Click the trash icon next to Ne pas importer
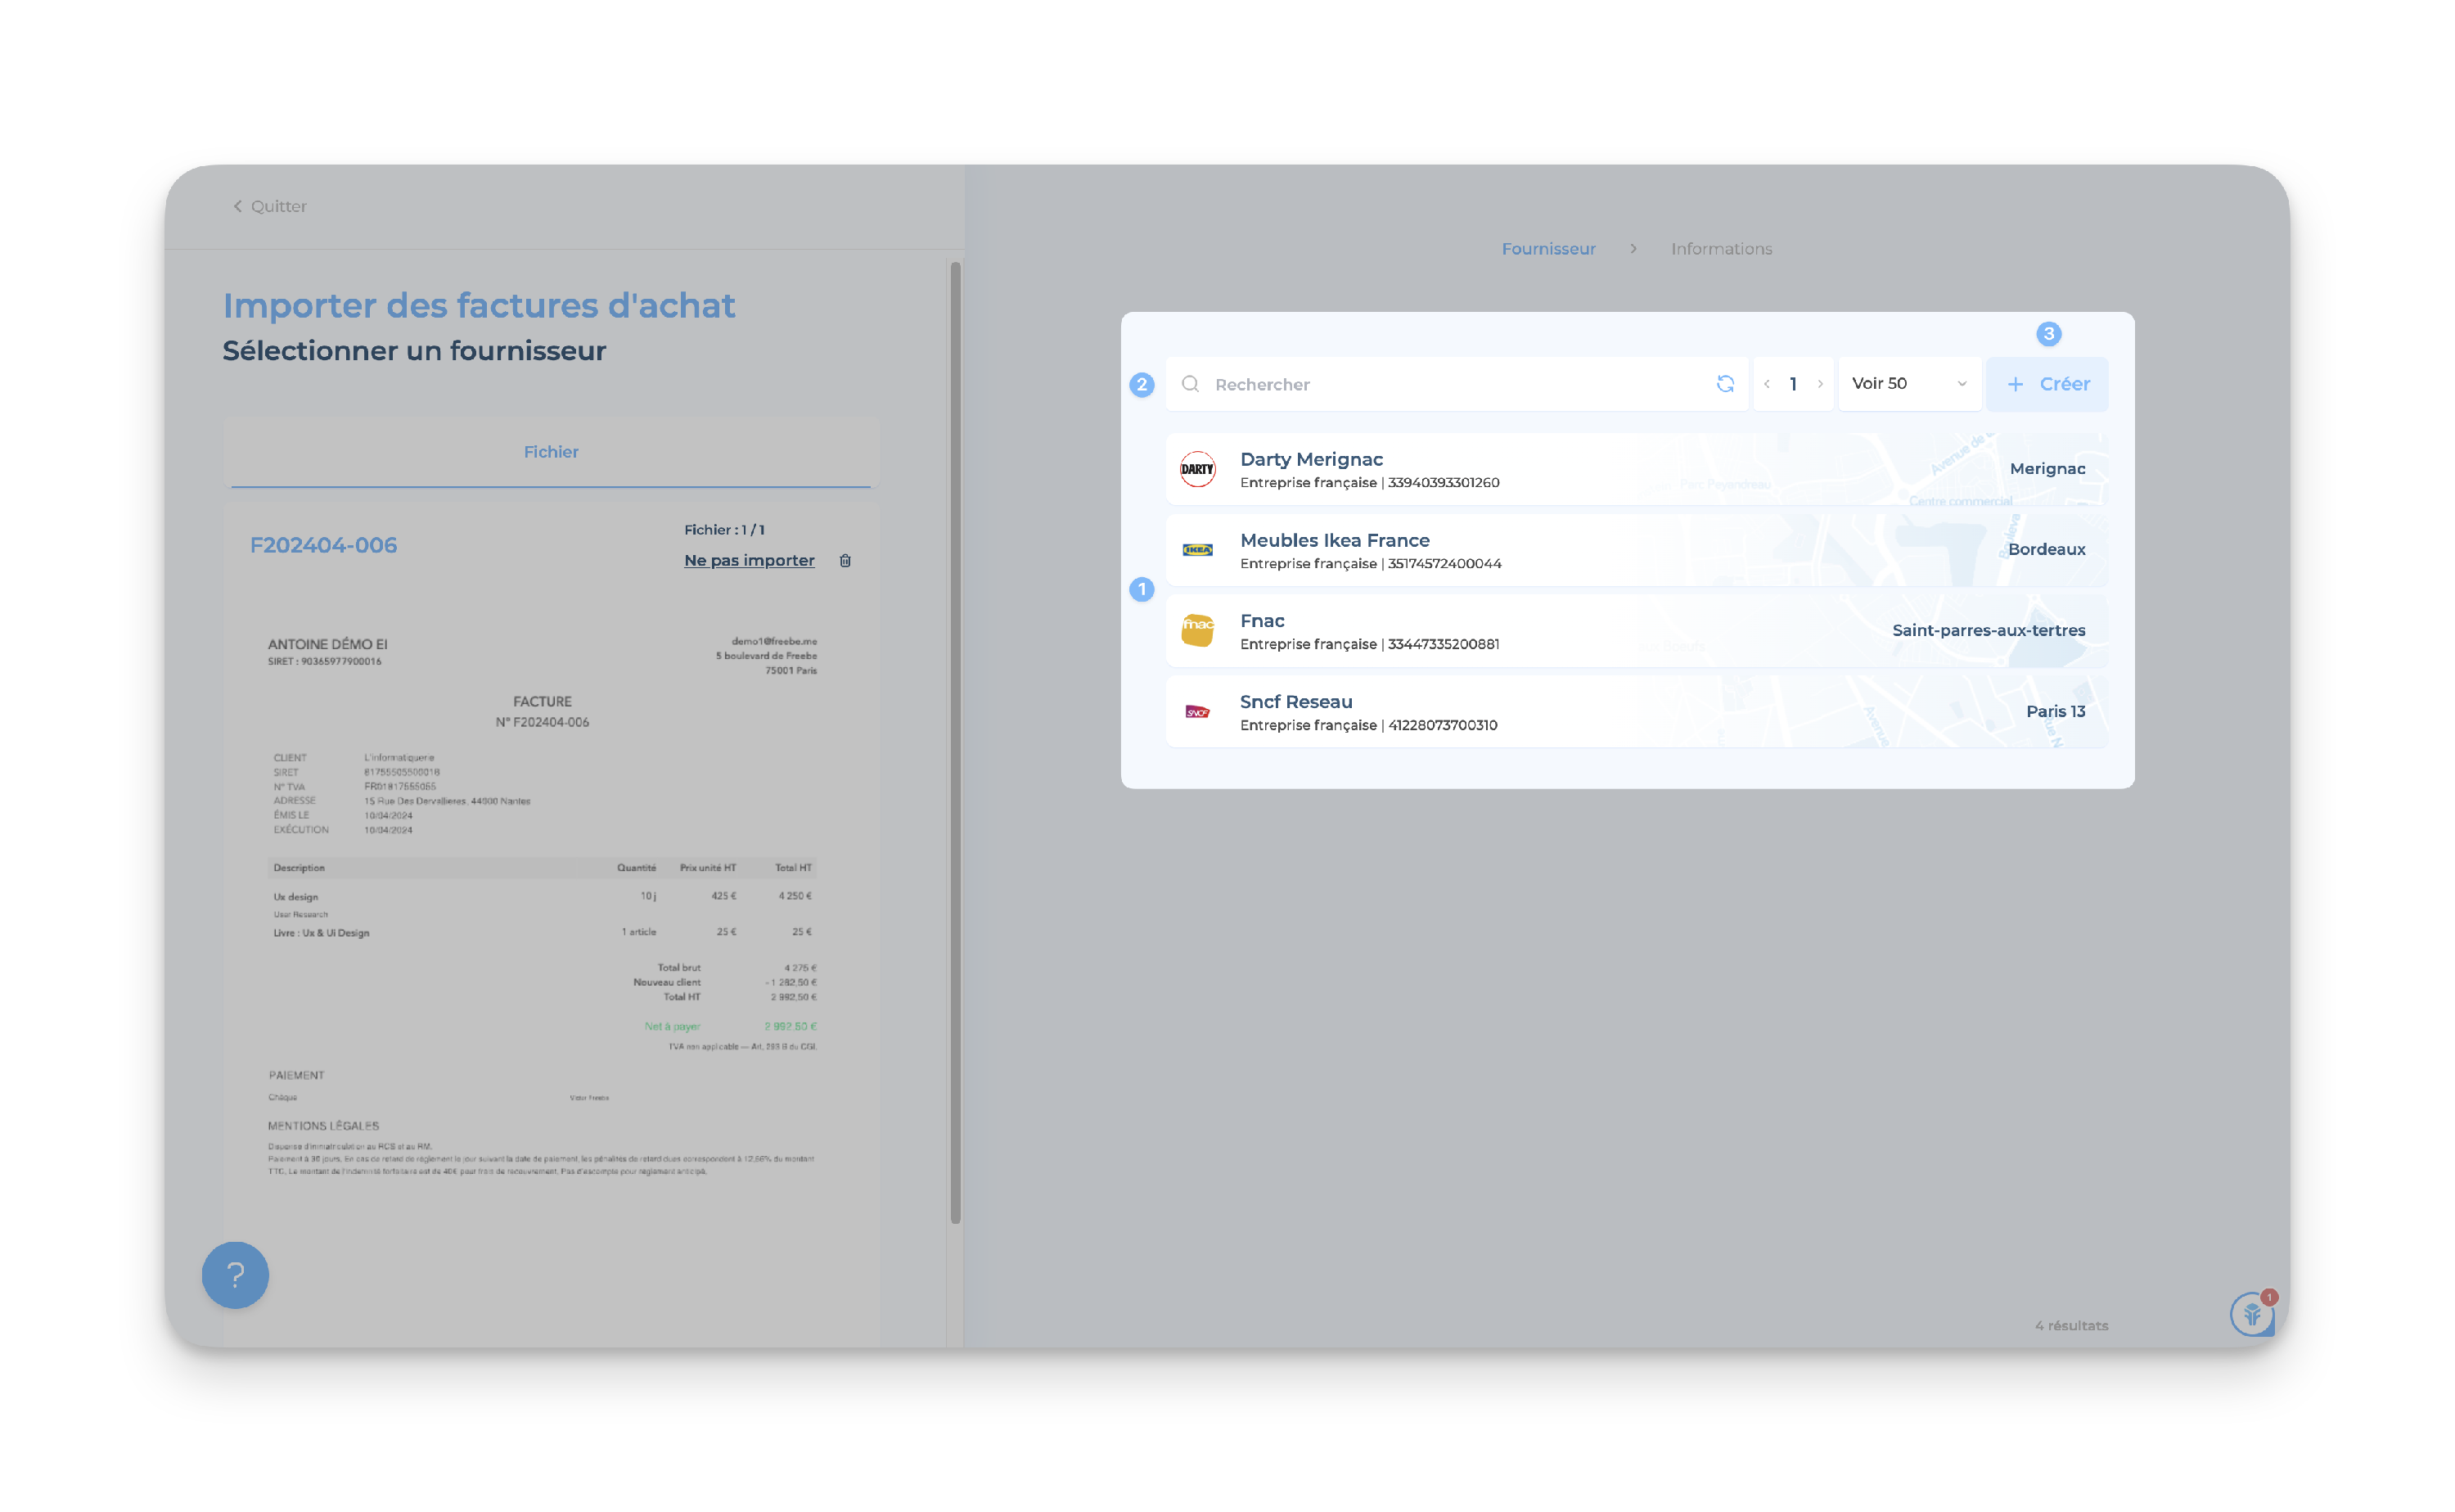The image size is (2455, 1512). click(845, 561)
